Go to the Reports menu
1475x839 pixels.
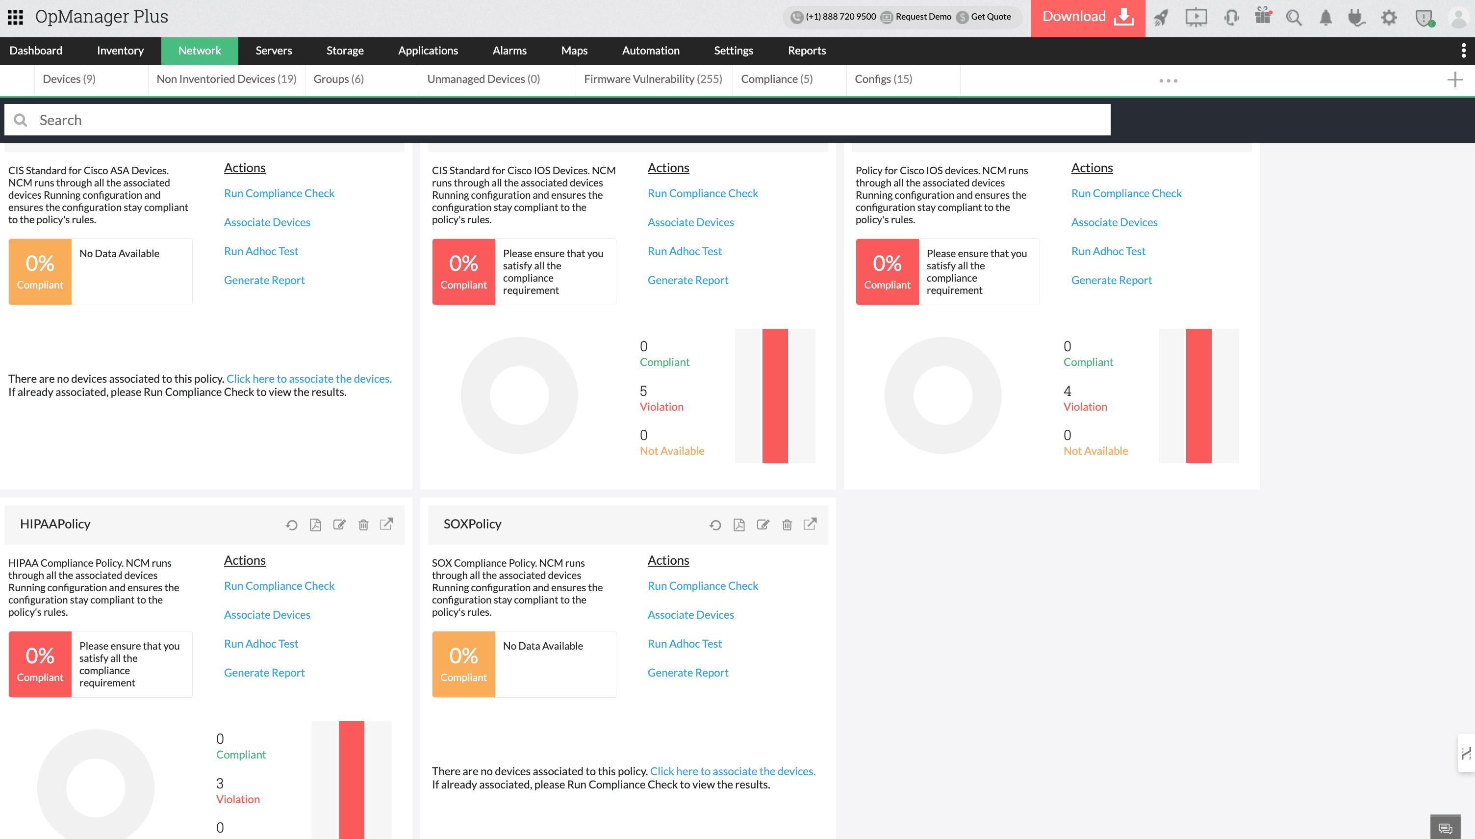click(x=807, y=51)
